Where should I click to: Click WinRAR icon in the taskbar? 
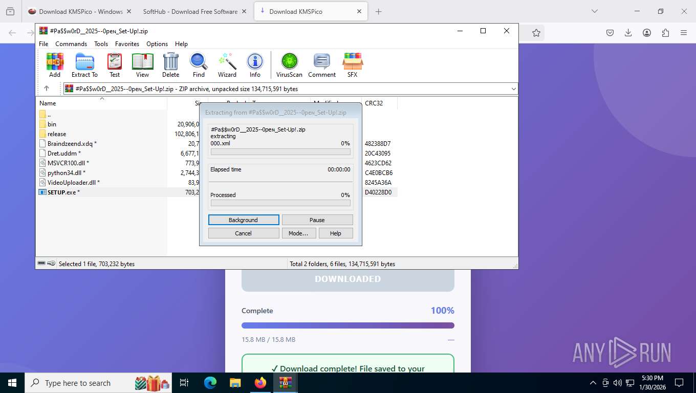point(285,383)
